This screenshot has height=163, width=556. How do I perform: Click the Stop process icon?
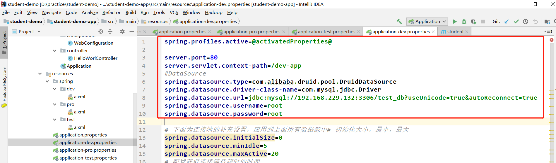[483, 21]
